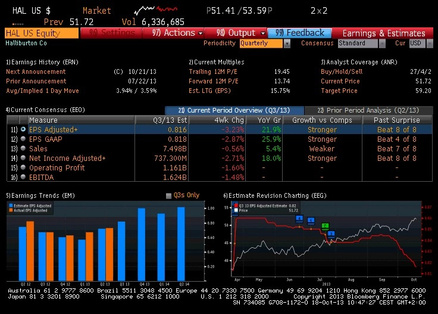The height and width of the screenshot is (314, 438).
Task: Click the blue marker numbered 3 on the chart
Action: pyautogui.click(x=331, y=234)
